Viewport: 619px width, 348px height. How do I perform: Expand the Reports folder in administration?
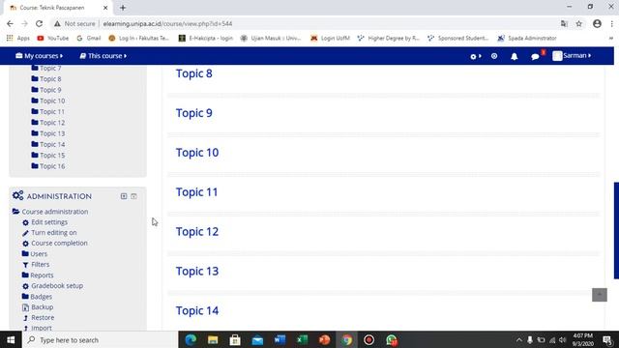38,275
